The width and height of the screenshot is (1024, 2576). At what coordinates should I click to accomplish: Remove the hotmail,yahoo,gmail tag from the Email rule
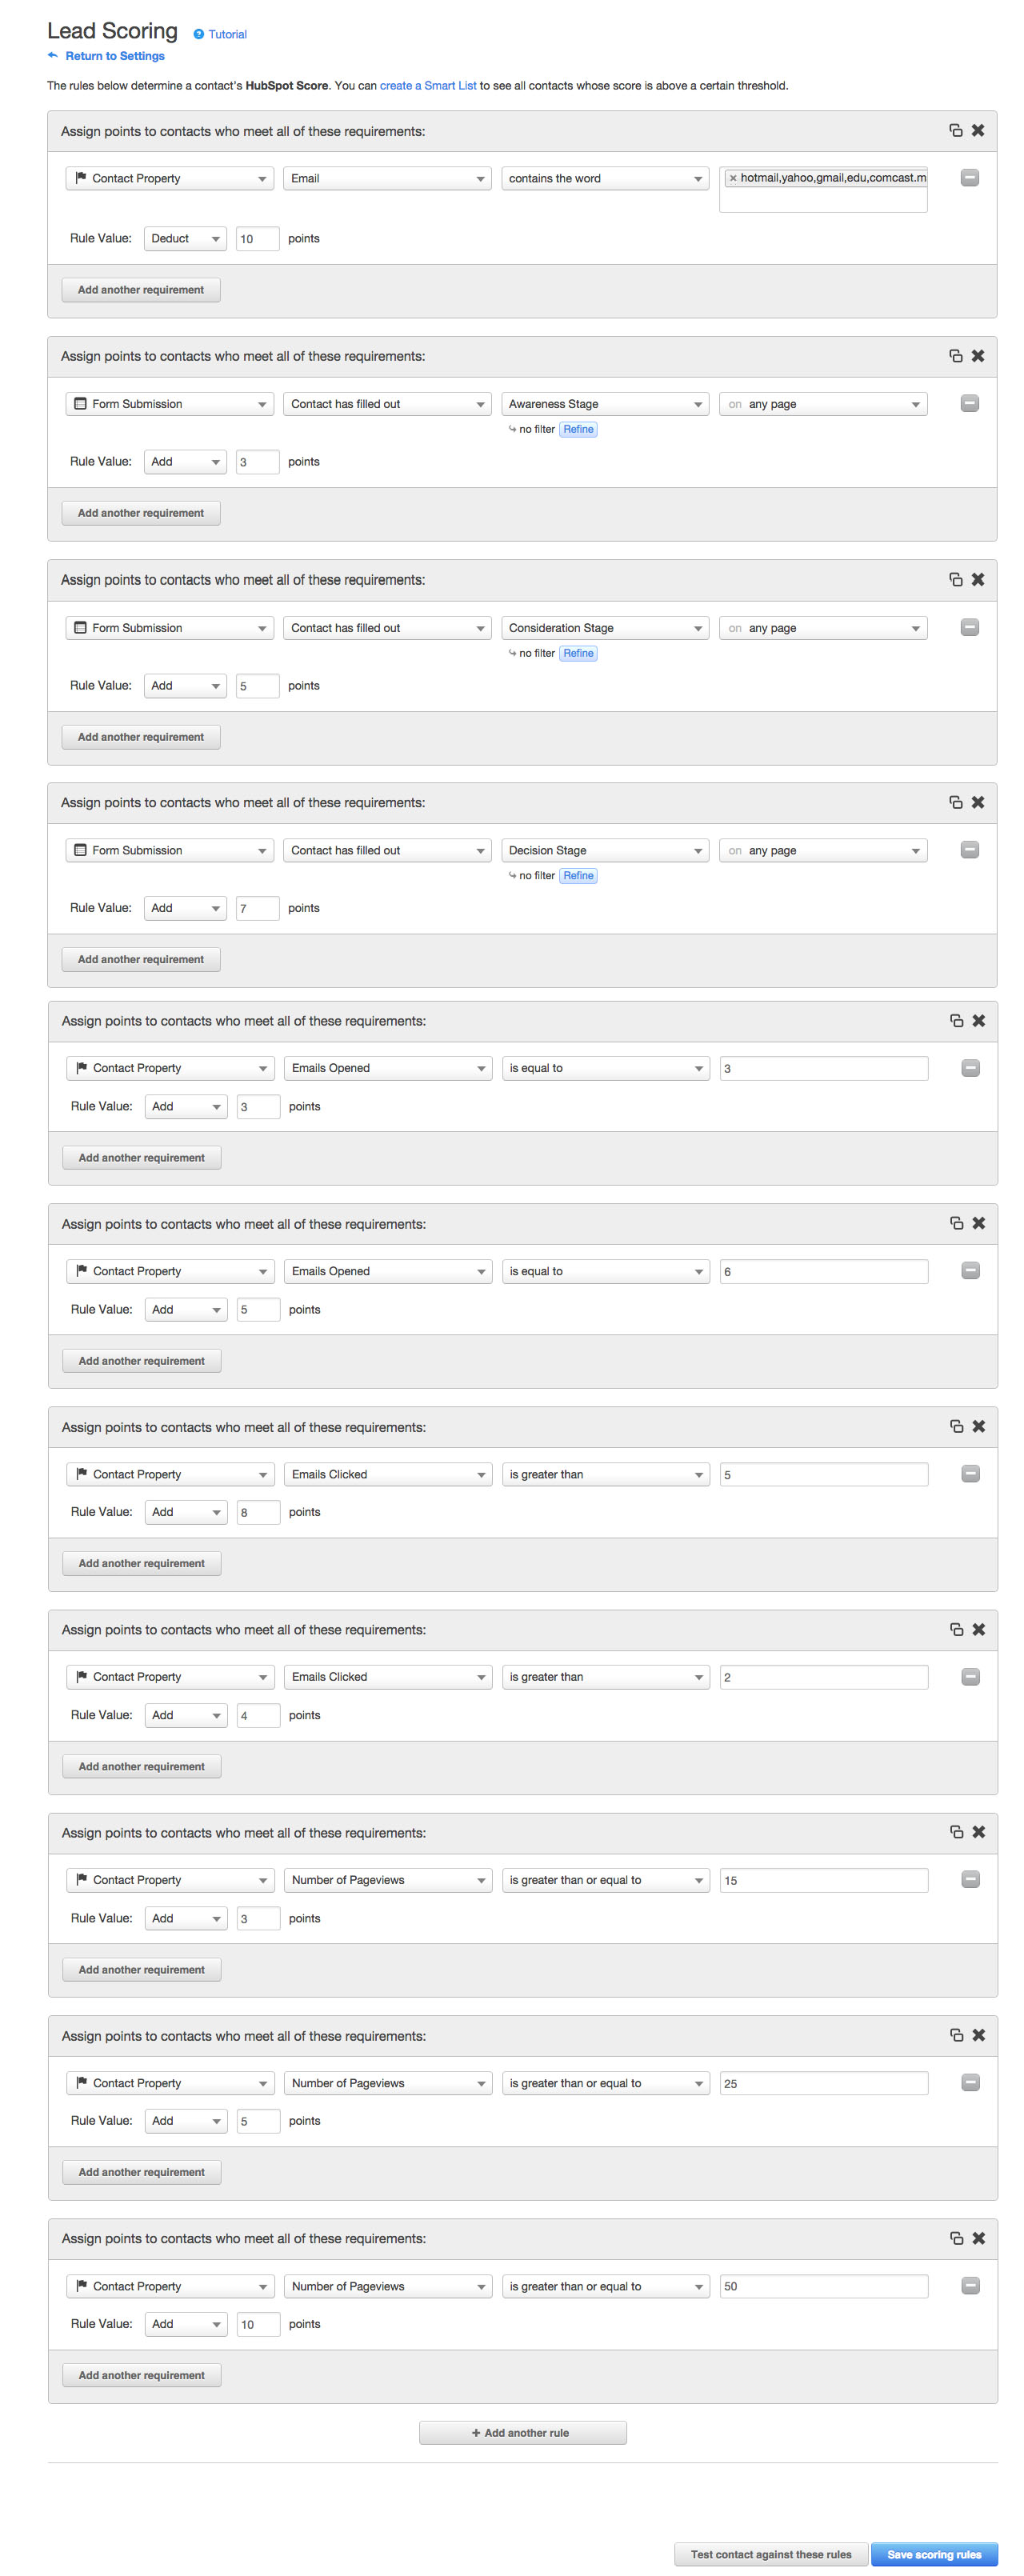coord(733,179)
